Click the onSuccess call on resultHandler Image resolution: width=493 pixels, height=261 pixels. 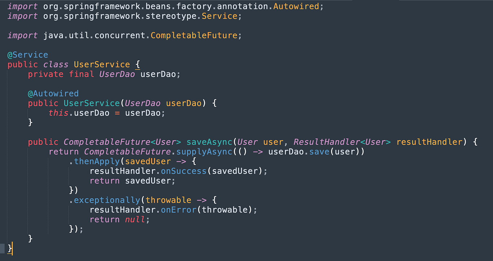coord(184,171)
